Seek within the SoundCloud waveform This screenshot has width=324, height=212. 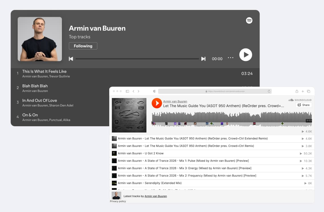232,119
